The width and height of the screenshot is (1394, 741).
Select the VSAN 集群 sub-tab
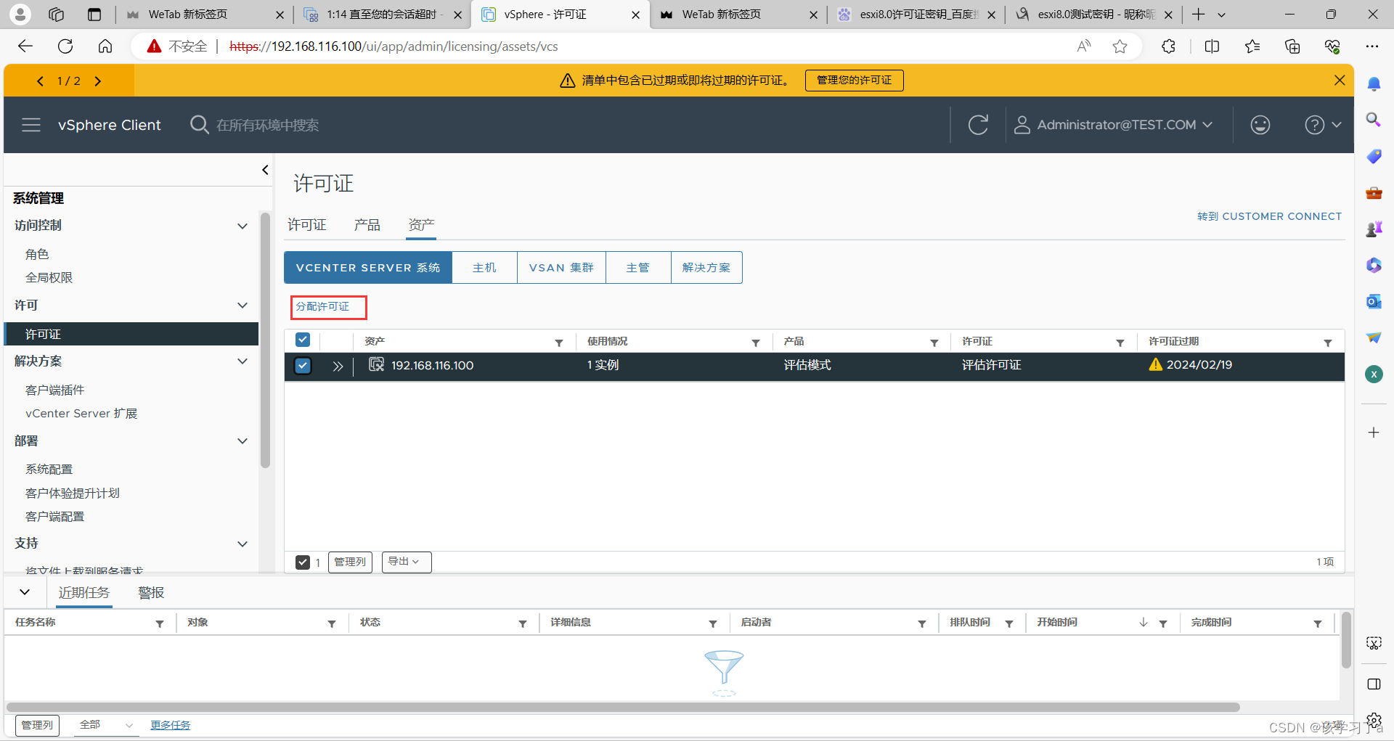pyautogui.click(x=561, y=268)
